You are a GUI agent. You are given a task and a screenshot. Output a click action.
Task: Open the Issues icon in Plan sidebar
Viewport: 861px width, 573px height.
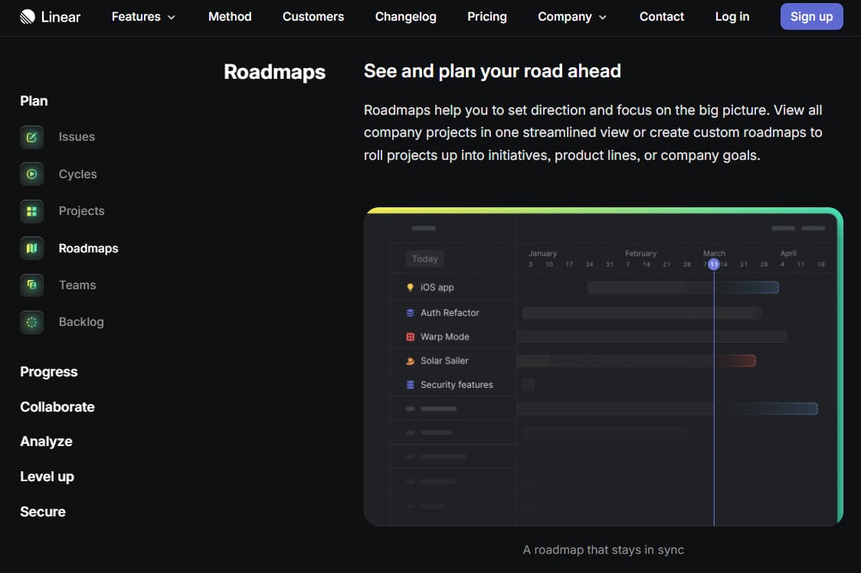(x=32, y=137)
